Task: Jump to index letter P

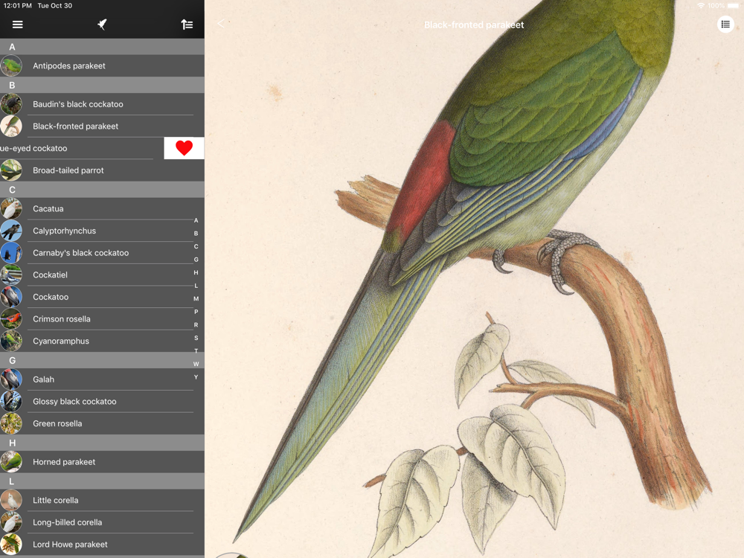Action: pyautogui.click(x=196, y=312)
